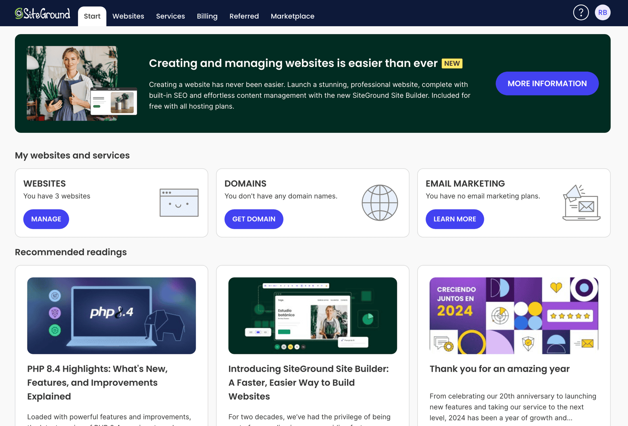Viewport: 628px width, 426px height.
Task: Click the websites browser window icon
Action: (179, 203)
